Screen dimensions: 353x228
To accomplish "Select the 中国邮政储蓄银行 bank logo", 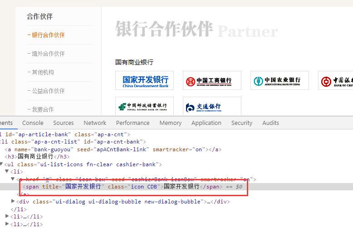I will (x=144, y=106).
